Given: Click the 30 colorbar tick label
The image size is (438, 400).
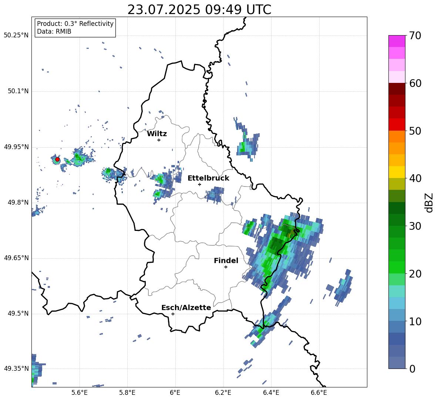Looking at the screenshot, I should pyautogui.click(x=415, y=226).
